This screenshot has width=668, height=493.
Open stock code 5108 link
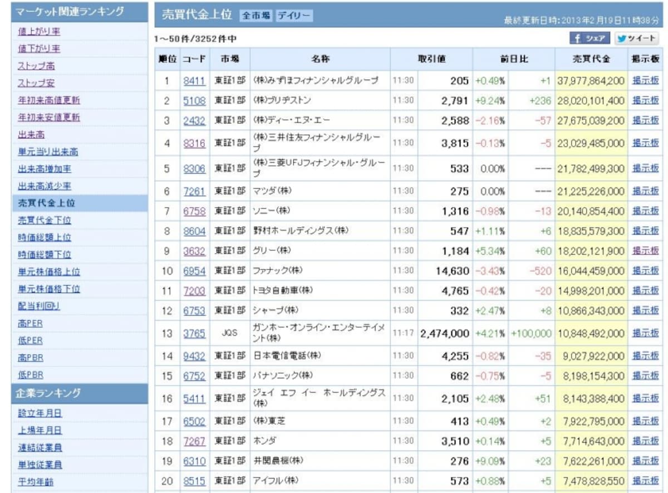tap(194, 101)
